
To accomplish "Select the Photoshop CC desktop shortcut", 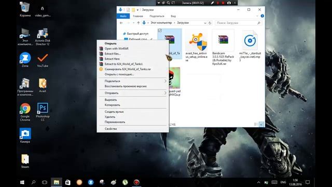I will click(x=43, y=112).
